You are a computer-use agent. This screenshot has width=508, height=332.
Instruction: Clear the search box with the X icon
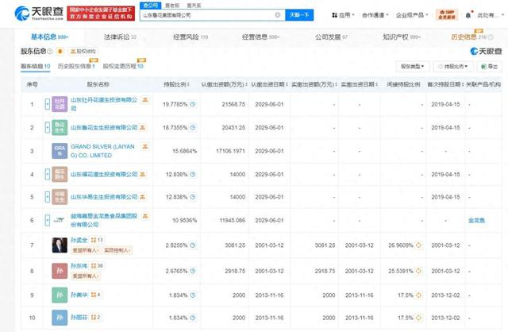tap(277, 14)
